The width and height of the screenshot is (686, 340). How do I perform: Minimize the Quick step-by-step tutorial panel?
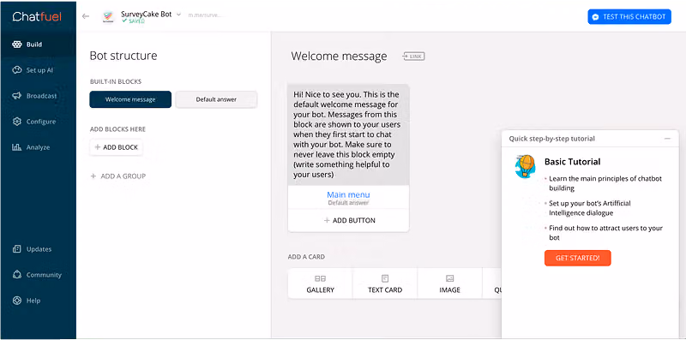point(667,139)
